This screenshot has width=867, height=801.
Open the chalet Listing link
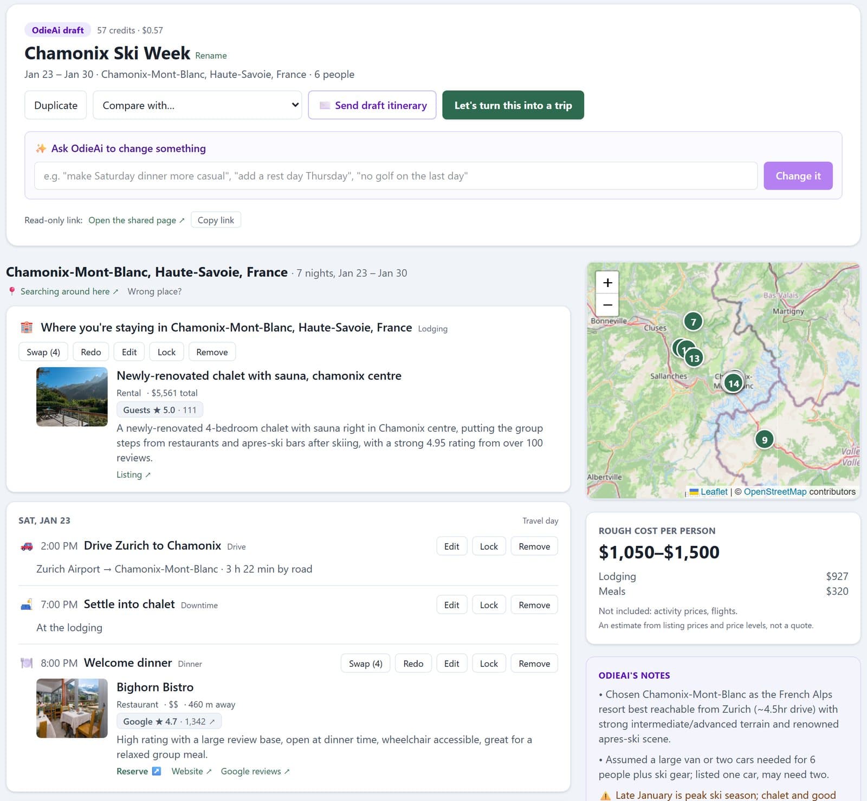133,474
